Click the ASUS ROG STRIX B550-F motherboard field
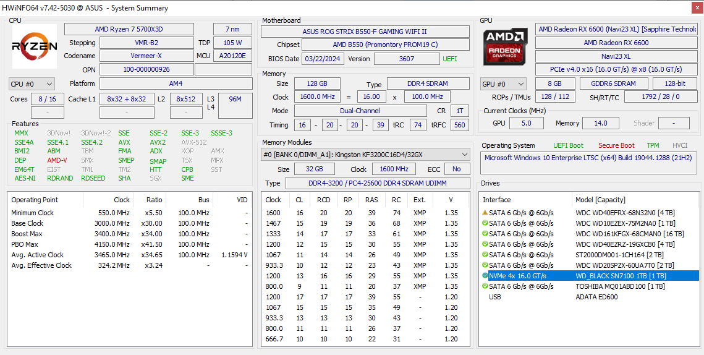This screenshot has width=704, height=355. 365,32
